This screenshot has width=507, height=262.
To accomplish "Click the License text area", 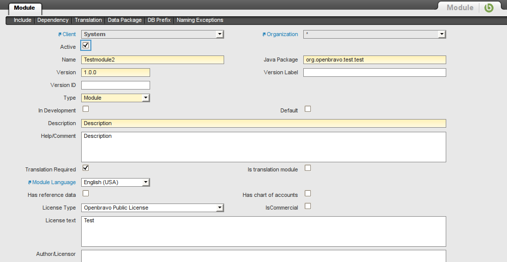I will click(263, 231).
